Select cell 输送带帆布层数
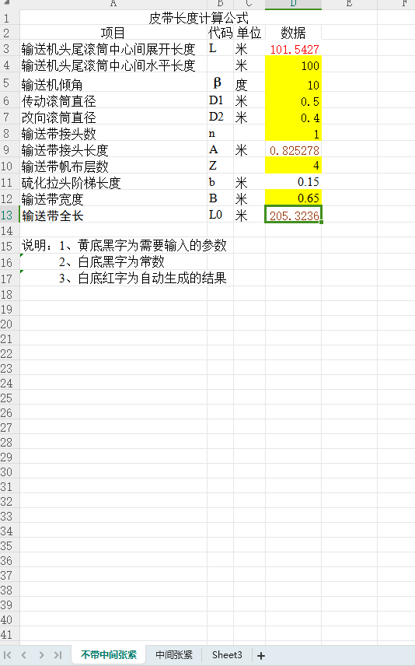The height and width of the screenshot is (666, 415). pyautogui.click(x=113, y=165)
